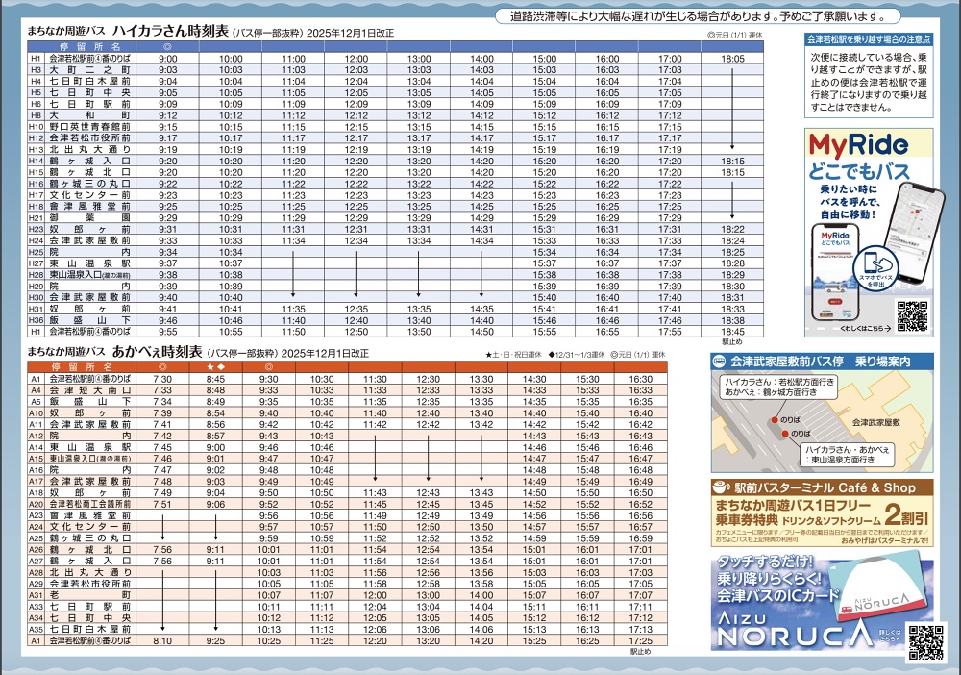Click the bus icon beside 会津武家屋敷前バス停 heading
Viewport: 961px width, 675px height.
720,362
